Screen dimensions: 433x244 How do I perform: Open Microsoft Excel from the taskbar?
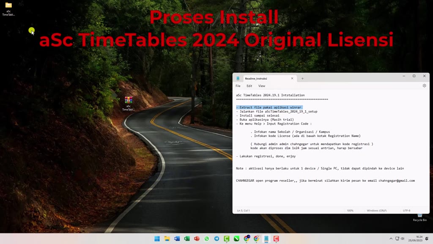[x=186, y=238]
